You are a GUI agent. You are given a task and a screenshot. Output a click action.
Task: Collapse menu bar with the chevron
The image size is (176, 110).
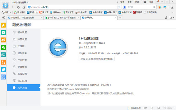tap(117, 2)
